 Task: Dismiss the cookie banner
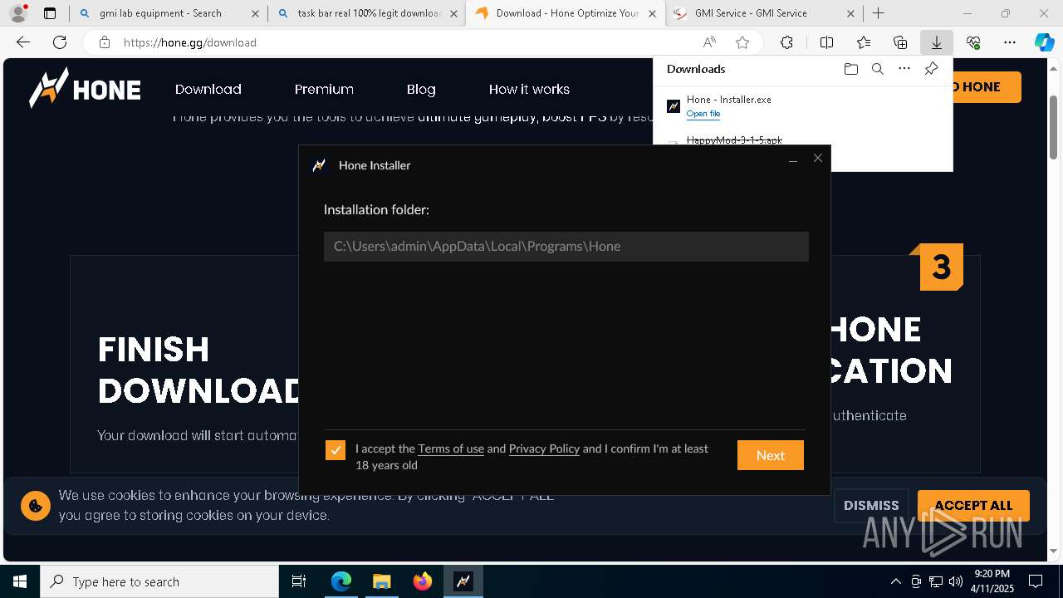click(871, 505)
